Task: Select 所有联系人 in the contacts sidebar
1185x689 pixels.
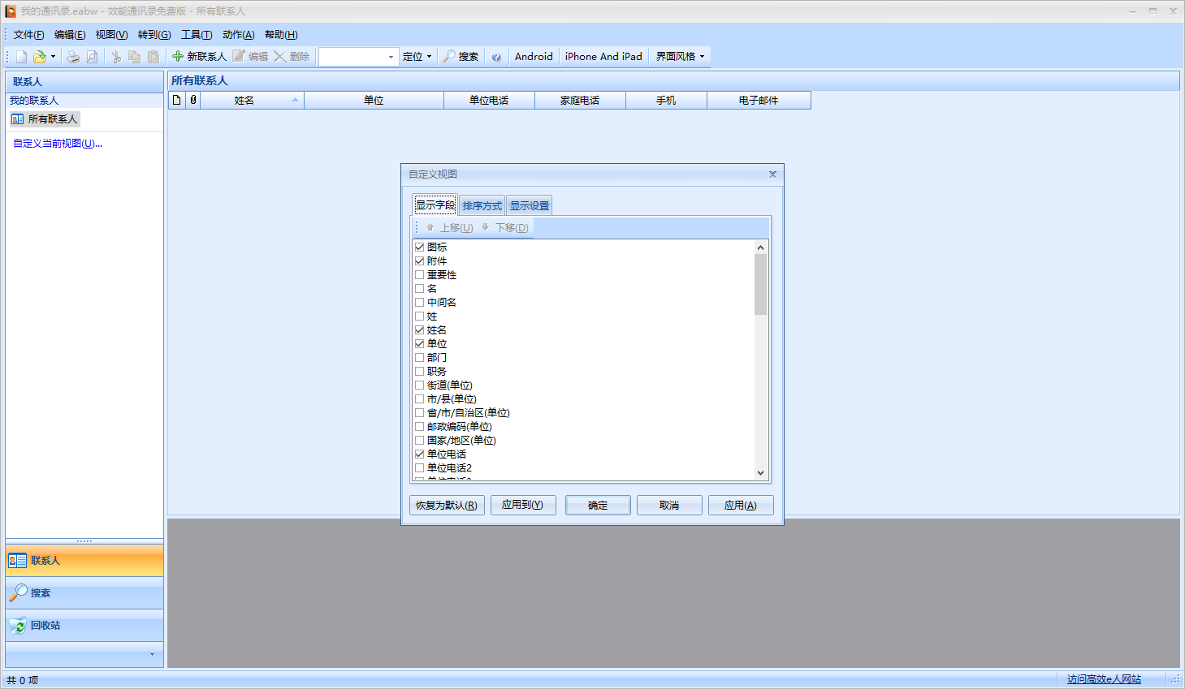Action: [x=45, y=119]
